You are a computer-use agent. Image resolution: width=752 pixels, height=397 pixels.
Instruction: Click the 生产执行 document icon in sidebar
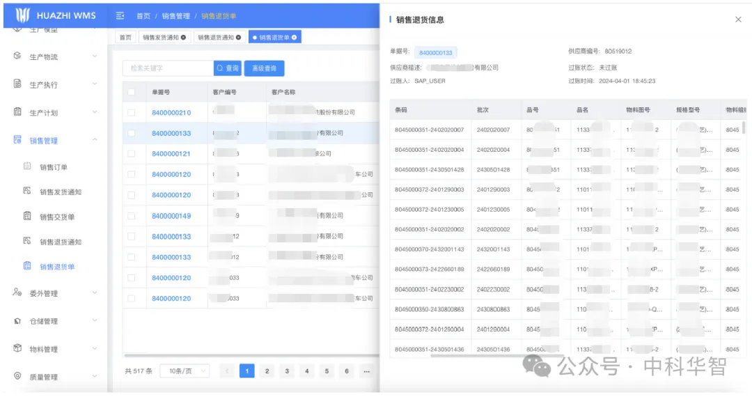click(17, 84)
